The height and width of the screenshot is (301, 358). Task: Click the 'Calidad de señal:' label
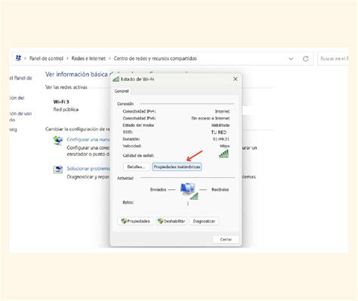click(x=138, y=156)
